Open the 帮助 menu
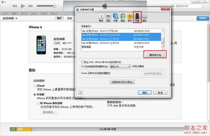Viewport: 210px width, 136px height. [54, 14]
